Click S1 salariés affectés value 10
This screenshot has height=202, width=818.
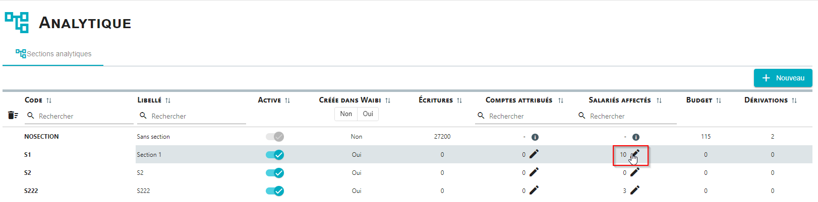click(x=623, y=155)
